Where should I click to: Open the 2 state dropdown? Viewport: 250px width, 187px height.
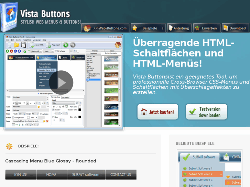48,51
